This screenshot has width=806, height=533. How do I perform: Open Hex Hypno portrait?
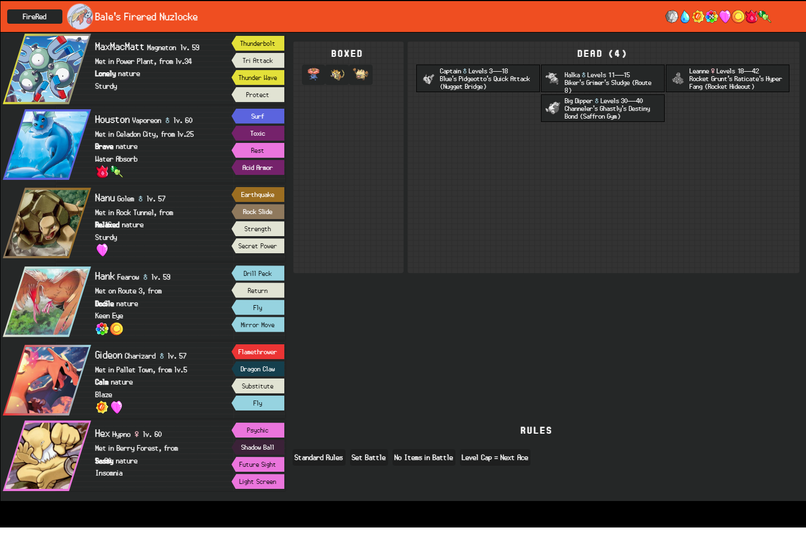coord(47,456)
